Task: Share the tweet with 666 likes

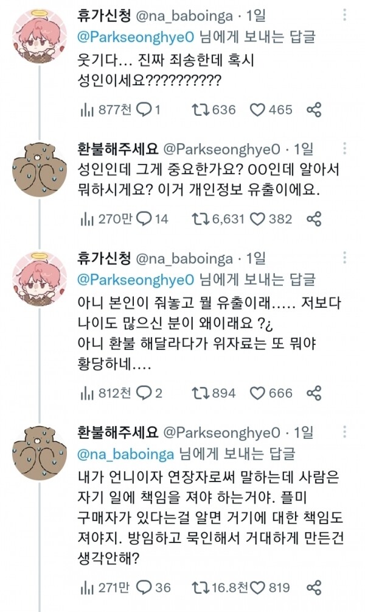Action: [x=314, y=393]
